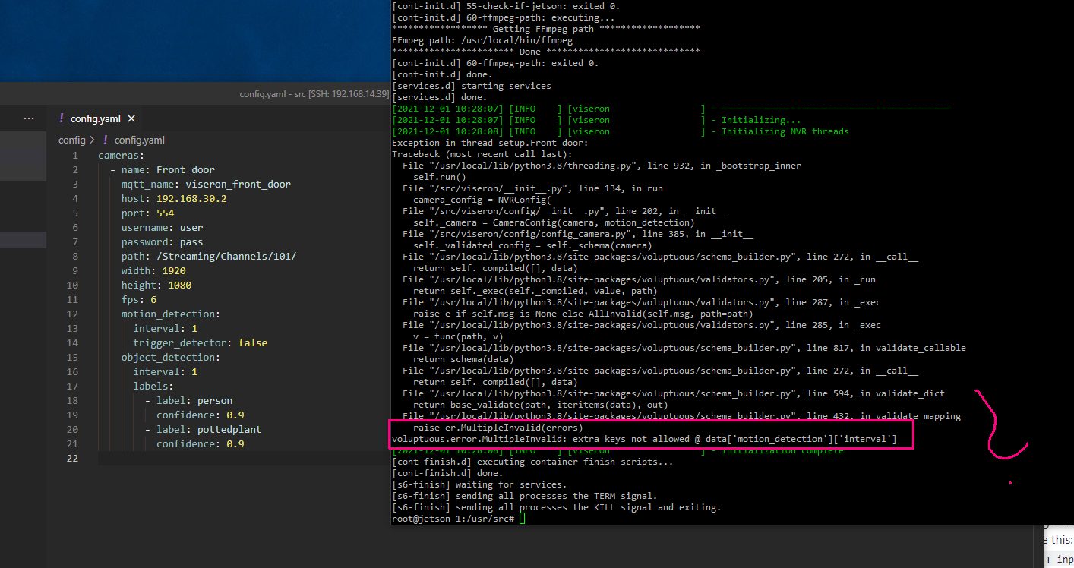This screenshot has height=568, width=1074.
Task: Click the plus icon beside the bottom-right input
Action: click(x=1050, y=560)
